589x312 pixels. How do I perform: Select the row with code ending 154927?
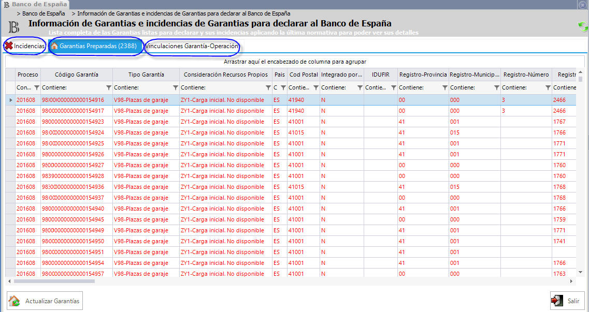coord(291,166)
